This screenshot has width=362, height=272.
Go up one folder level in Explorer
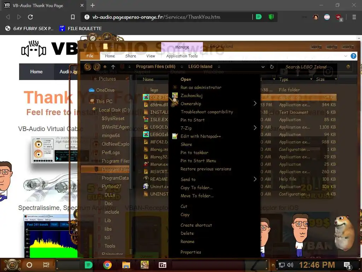(x=113, y=67)
